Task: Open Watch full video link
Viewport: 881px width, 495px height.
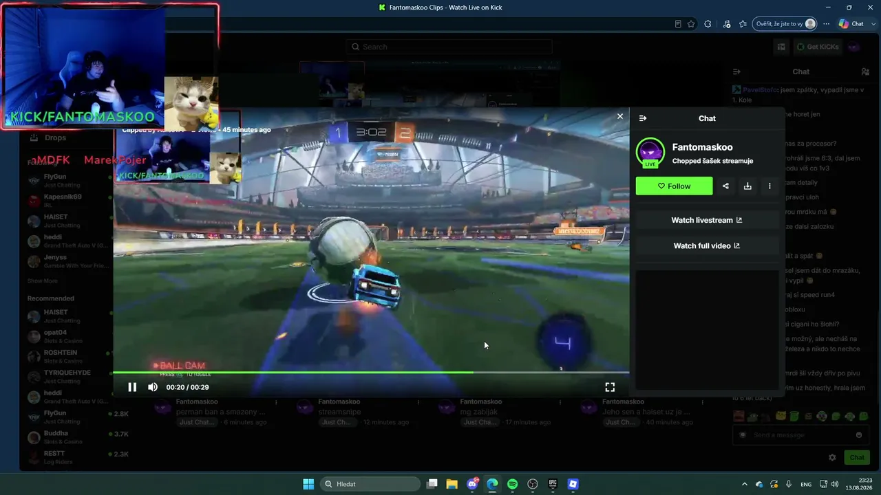Action: 707,245
